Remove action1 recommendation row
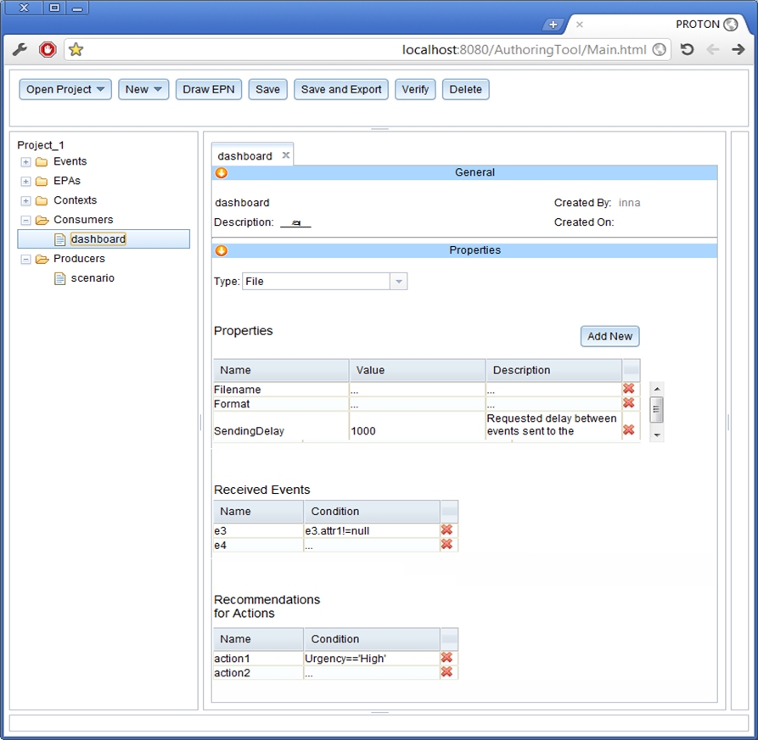 point(446,658)
